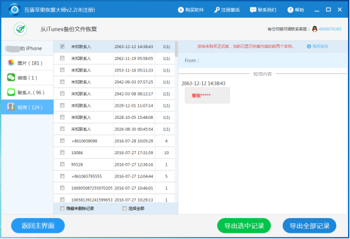Select row dated 2026-08-30 00:45:54
This screenshot has width=350, height=239.
tap(114, 129)
